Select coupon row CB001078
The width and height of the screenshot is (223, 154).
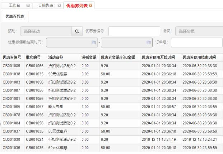[x=112, y=115]
